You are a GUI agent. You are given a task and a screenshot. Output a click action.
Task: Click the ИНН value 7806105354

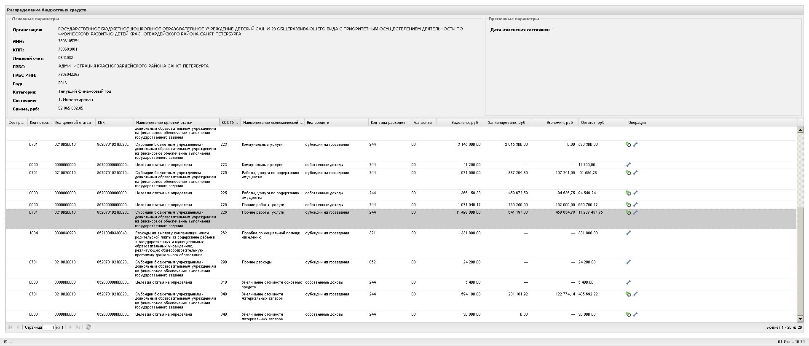[x=69, y=41]
